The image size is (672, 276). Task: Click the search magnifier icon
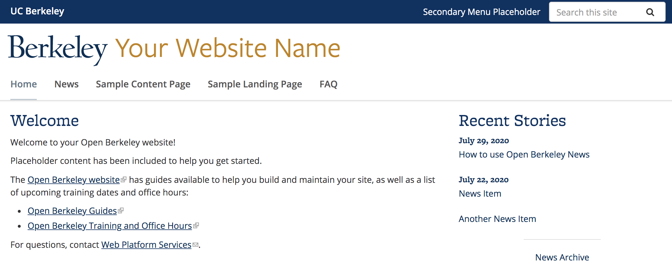coord(650,12)
